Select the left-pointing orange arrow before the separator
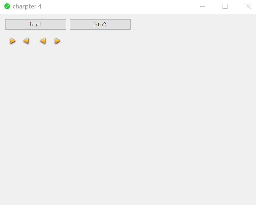This screenshot has width=256, height=205. tap(26, 41)
